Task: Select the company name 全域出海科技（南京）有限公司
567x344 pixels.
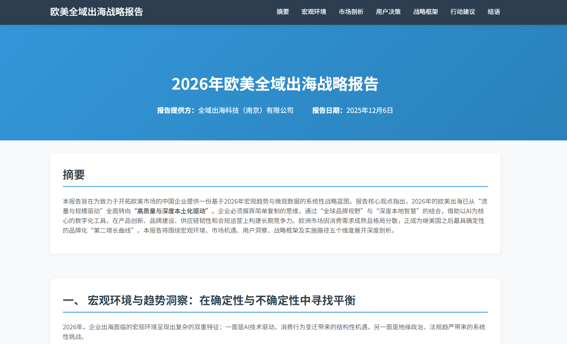Action: coord(246,110)
